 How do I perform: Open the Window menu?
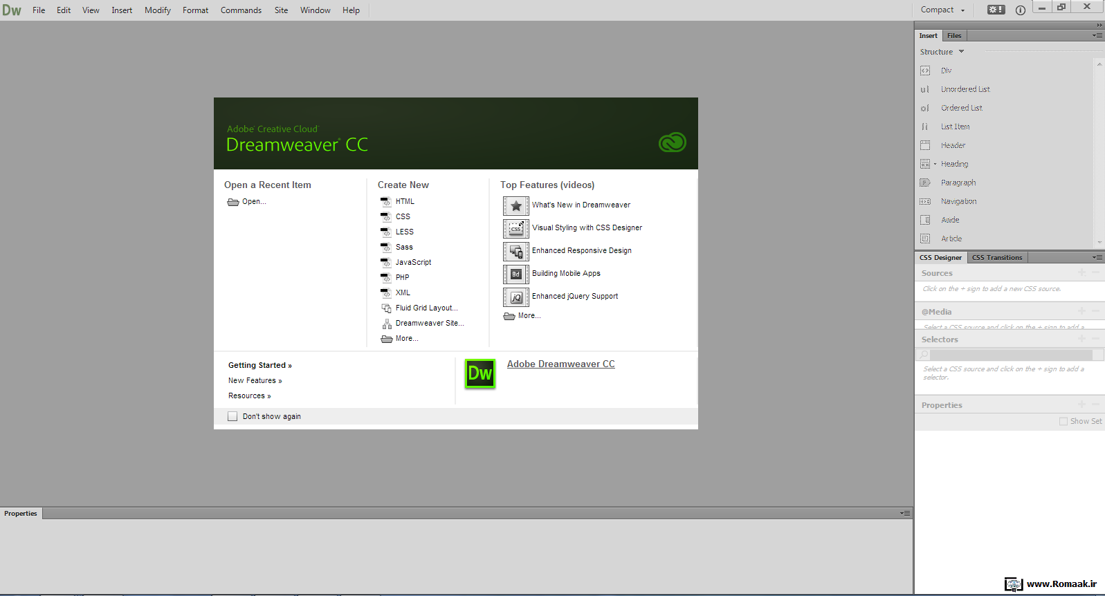coord(316,10)
